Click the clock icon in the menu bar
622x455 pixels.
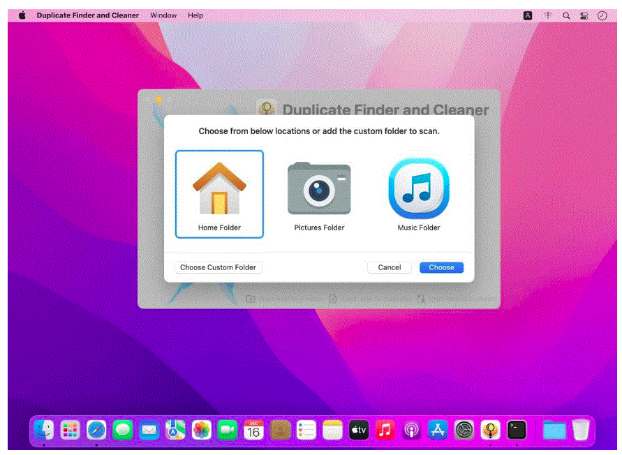tap(602, 15)
